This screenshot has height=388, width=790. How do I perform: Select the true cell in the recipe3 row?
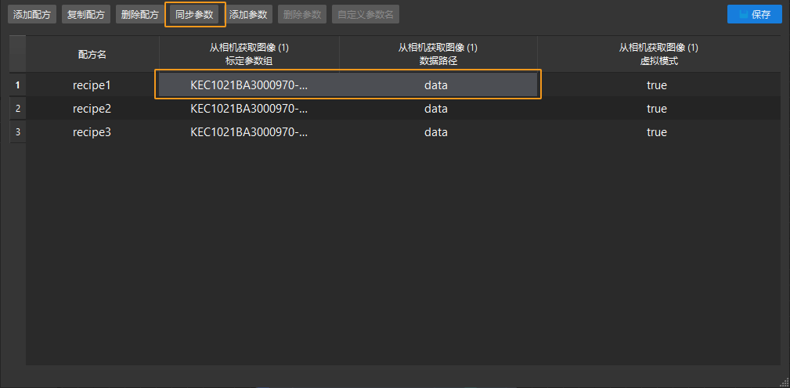coord(658,132)
